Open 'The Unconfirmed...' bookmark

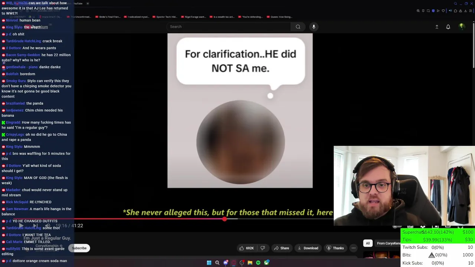coord(79,17)
